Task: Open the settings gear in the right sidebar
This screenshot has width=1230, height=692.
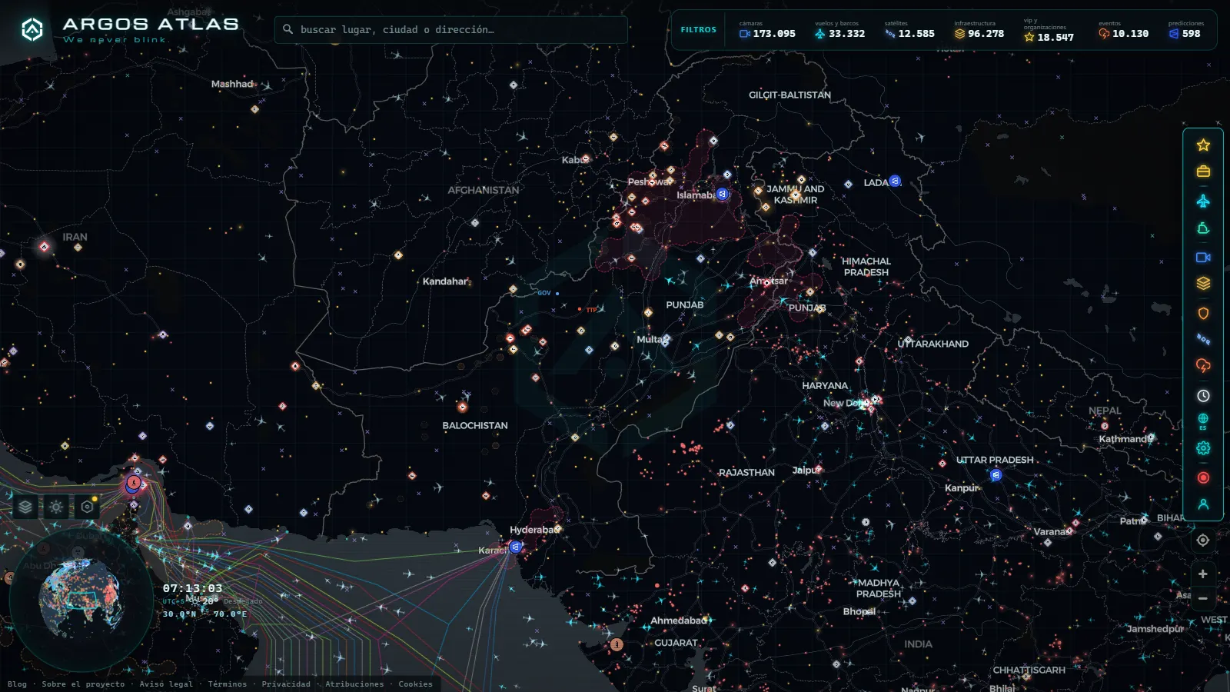Action: tap(1203, 448)
